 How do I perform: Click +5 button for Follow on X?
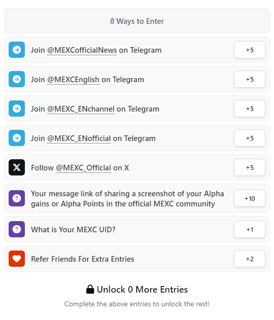pyautogui.click(x=250, y=167)
